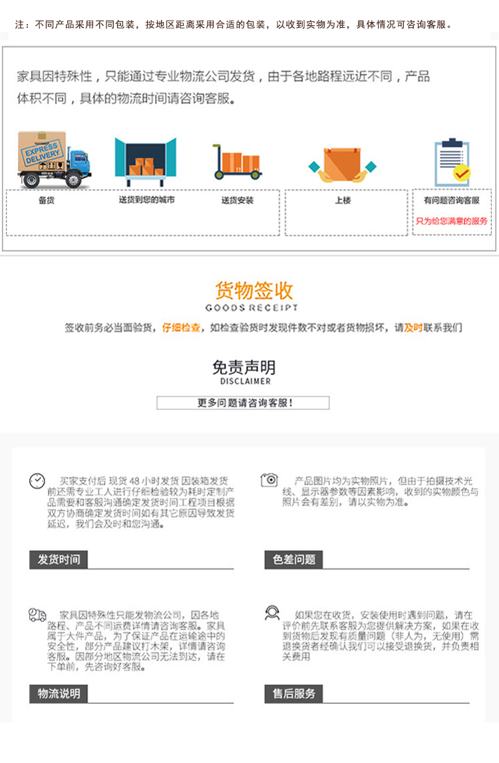499x763 pixels.
Task: Click the clock icon beside shipping time text
Action: [37, 481]
